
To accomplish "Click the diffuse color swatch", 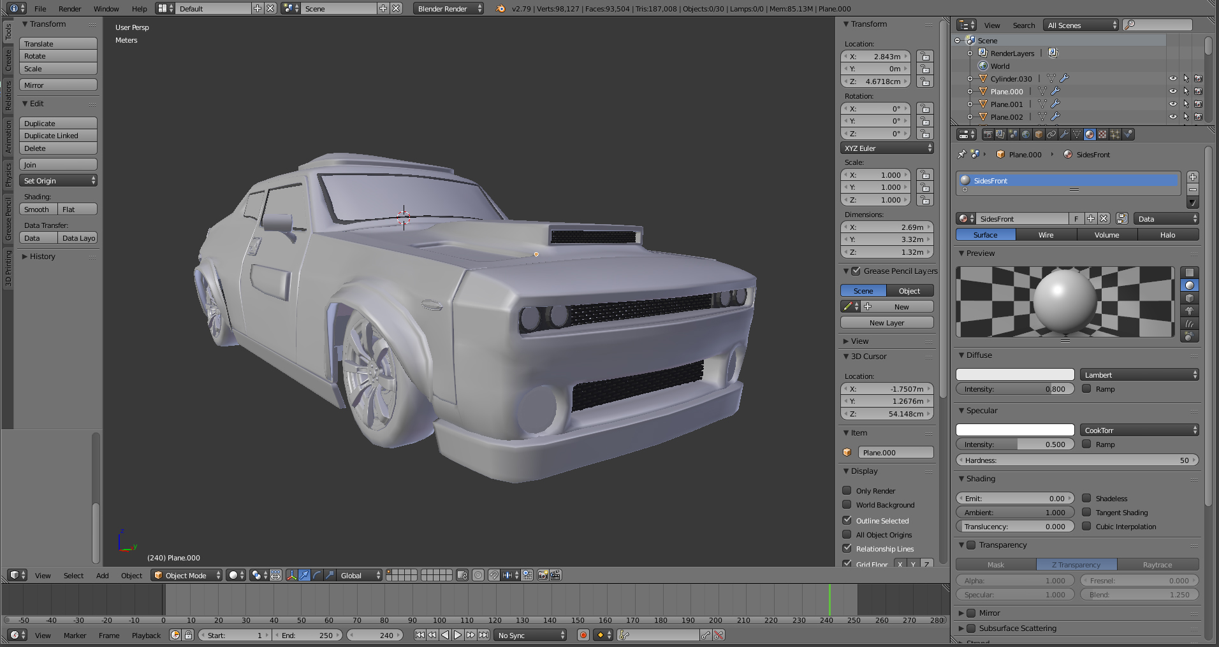I will (1014, 375).
